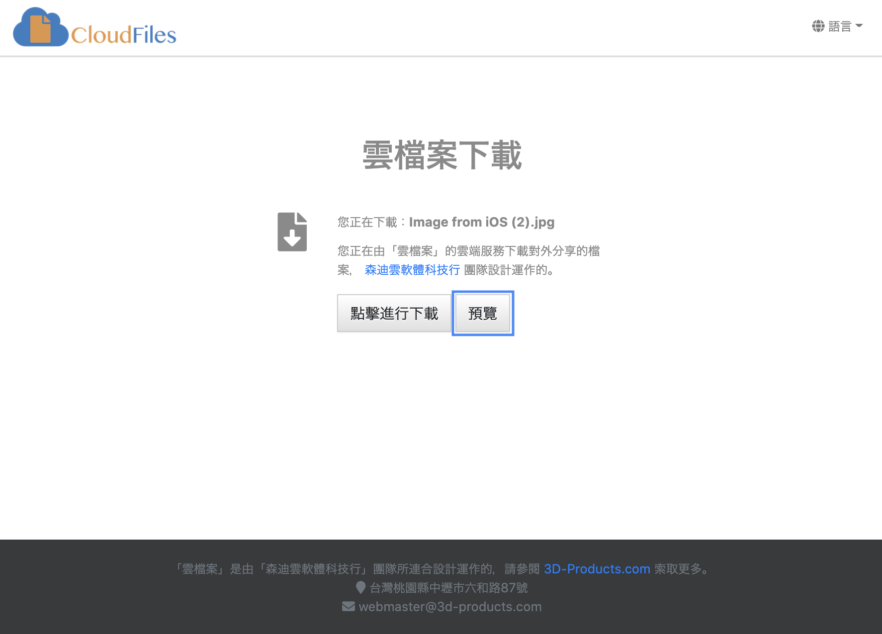Open the 語言 language menu
The width and height of the screenshot is (882, 634).
tap(839, 26)
